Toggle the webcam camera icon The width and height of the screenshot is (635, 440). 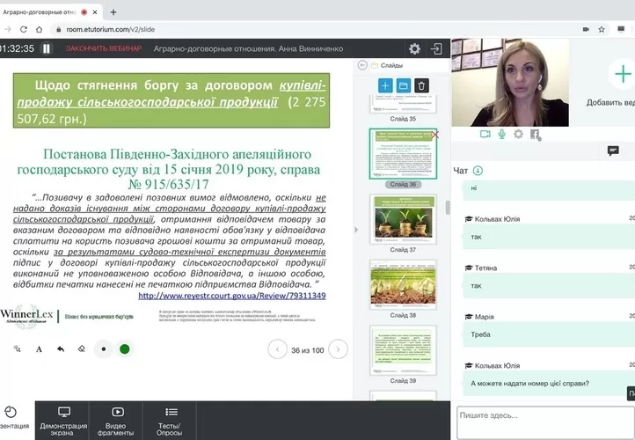tap(485, 134)
